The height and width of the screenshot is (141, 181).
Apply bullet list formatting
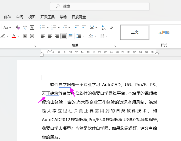tap(43, 27)
